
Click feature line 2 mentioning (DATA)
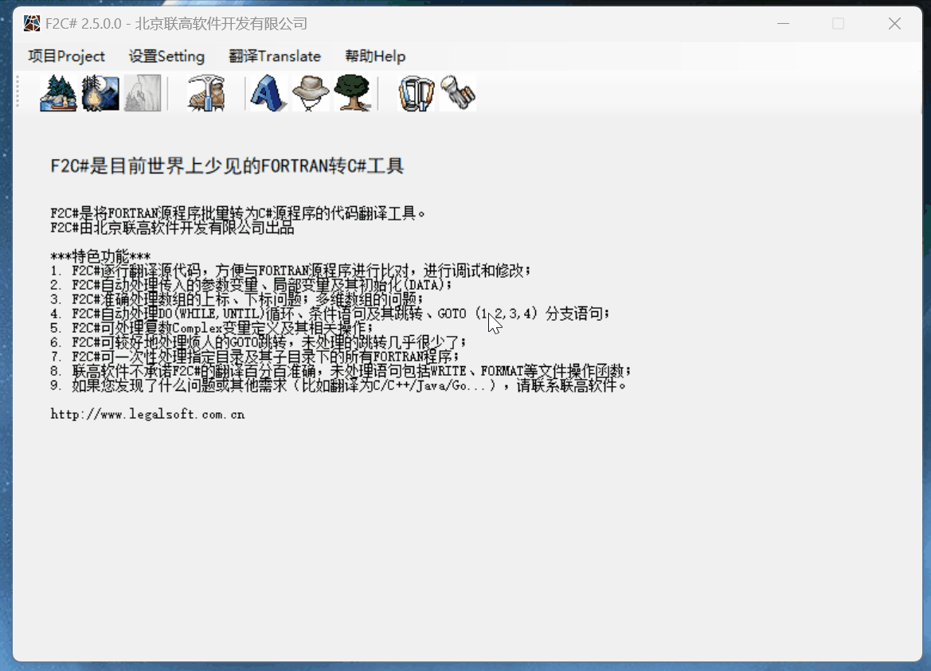(251, 285)
